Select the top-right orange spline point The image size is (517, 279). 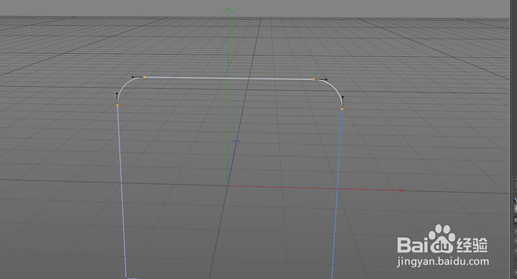[314, 79]
